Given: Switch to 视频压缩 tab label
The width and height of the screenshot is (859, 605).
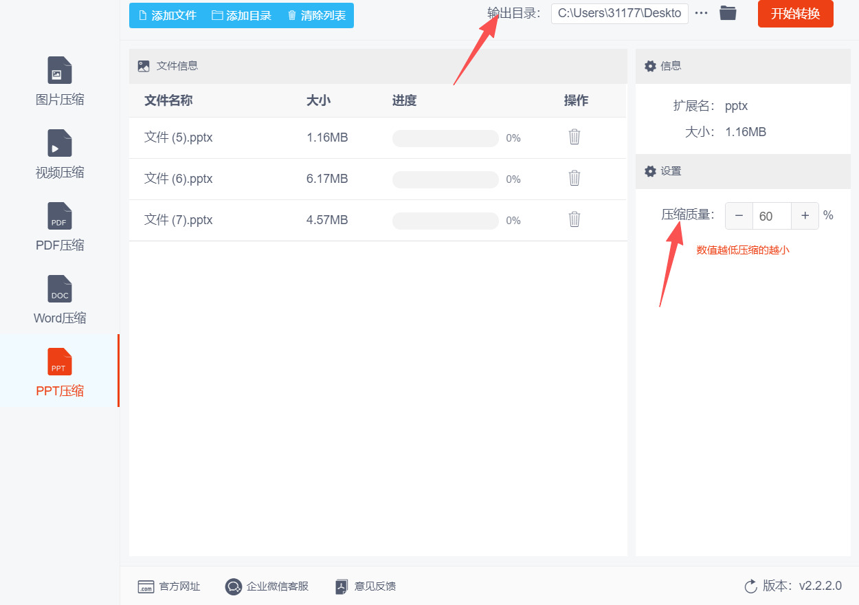Looking at the screenshot, I should click(60, 173).
